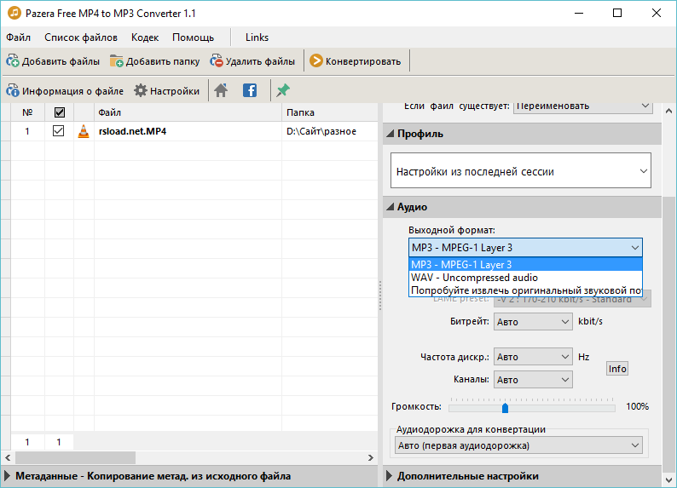Open the output format combo box
Image resolution: width=677 pixels, height=488 pixels.
(x=525, y=248)
